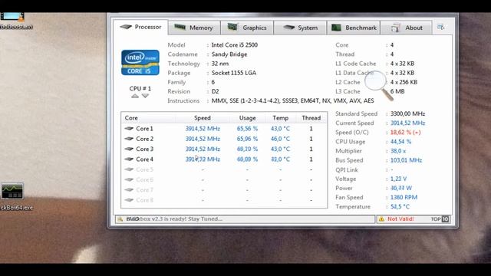Click Codename value Sandy Bridge

click(229, 54)
